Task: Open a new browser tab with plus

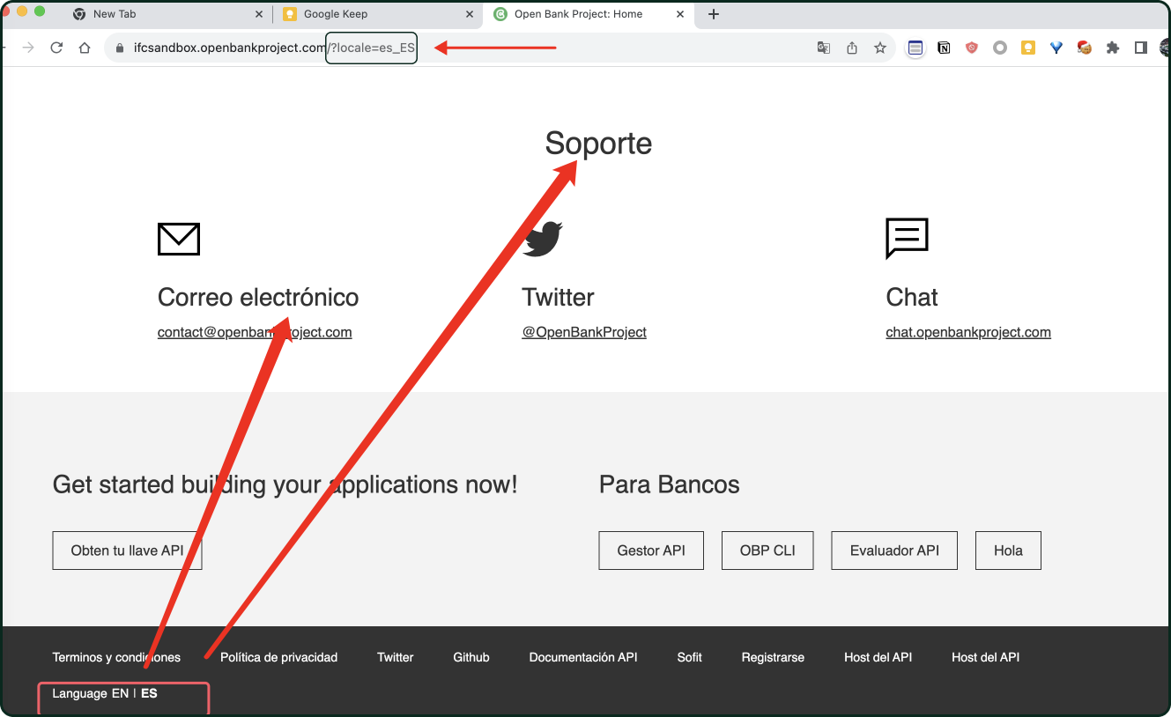Action: [714, 14]
